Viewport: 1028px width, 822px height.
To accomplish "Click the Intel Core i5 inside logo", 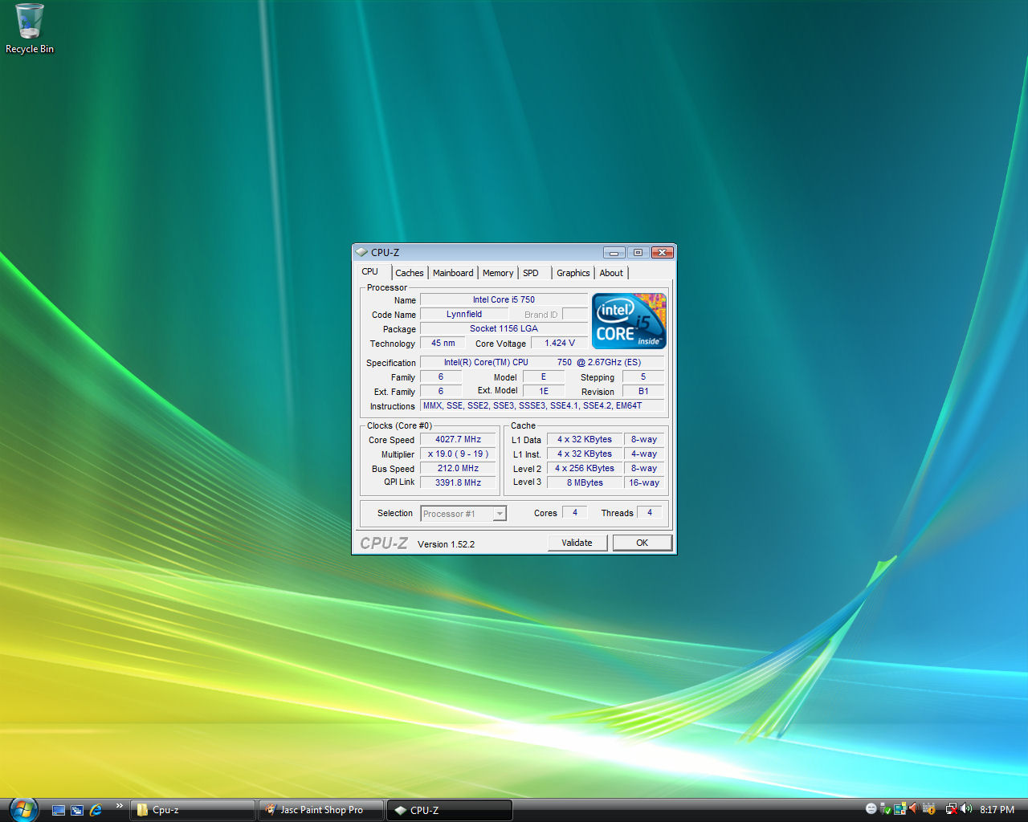I will point(629,321).
